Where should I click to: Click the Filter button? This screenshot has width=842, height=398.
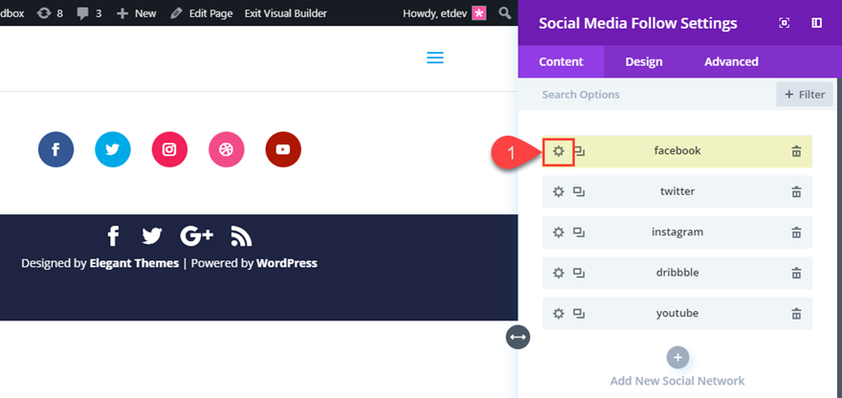click(805, 95)
